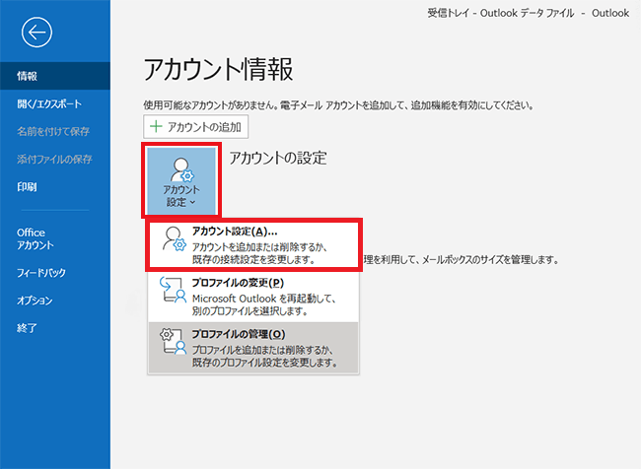Select アカウント設定(A)... menu entry
641x469 pixels.
pyautogui.click(x=253, y=245)
